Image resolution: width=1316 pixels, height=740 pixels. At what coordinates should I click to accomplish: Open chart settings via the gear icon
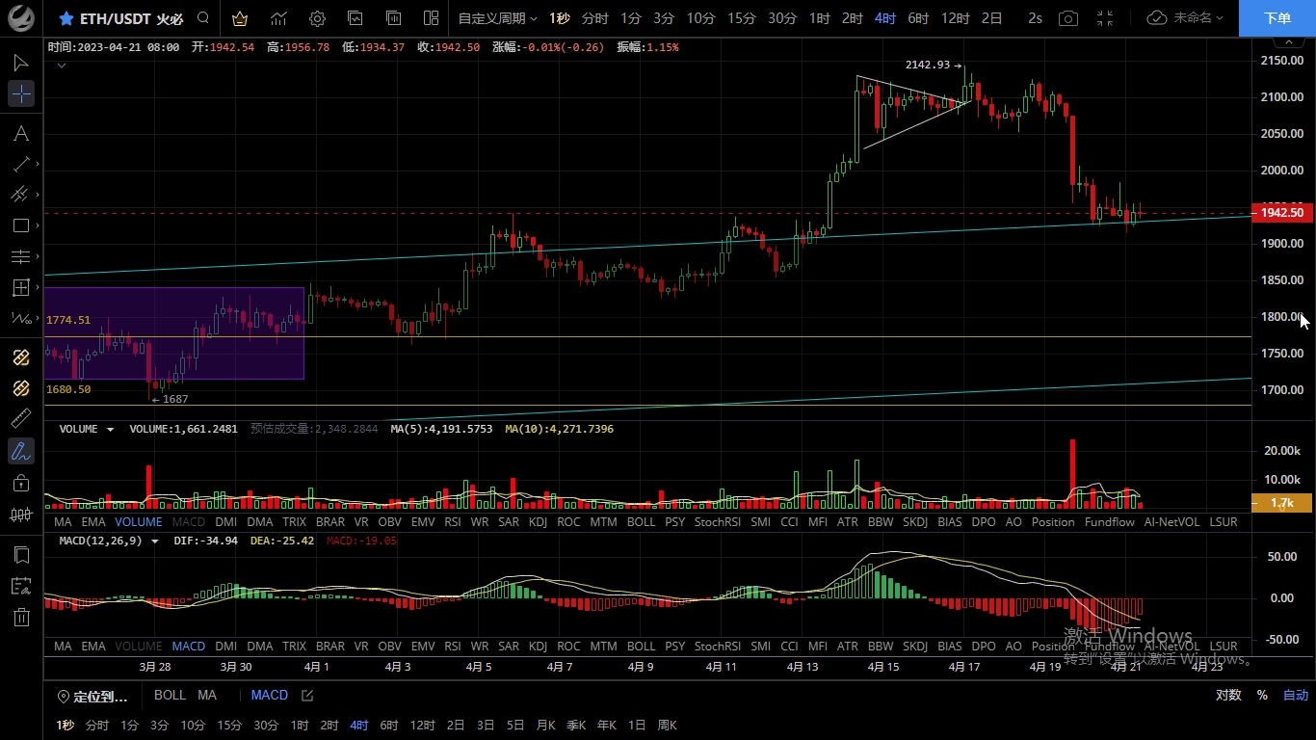(x=317, y=18)
